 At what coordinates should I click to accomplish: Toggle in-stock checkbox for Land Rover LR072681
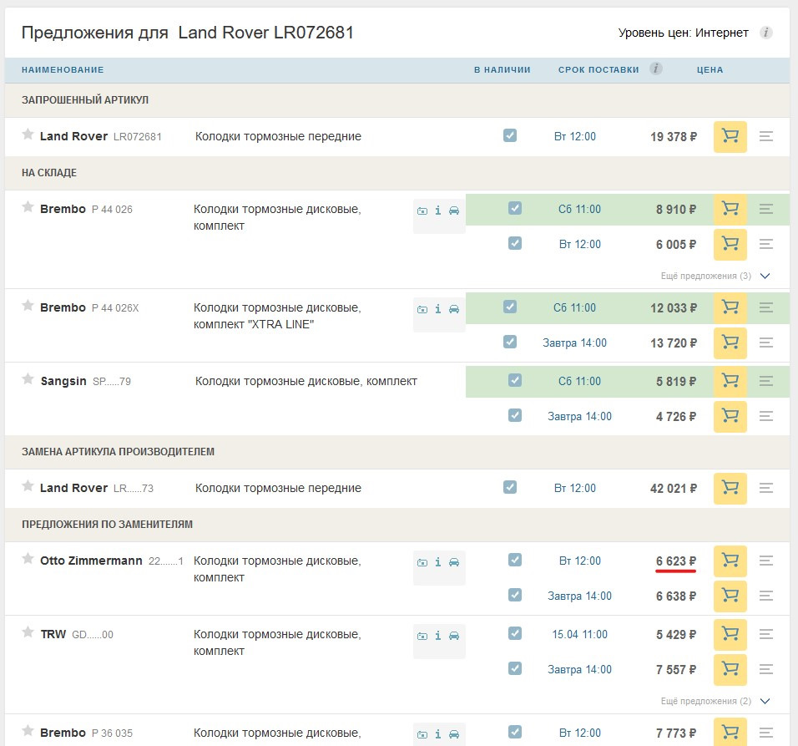[x=510, y=135]
